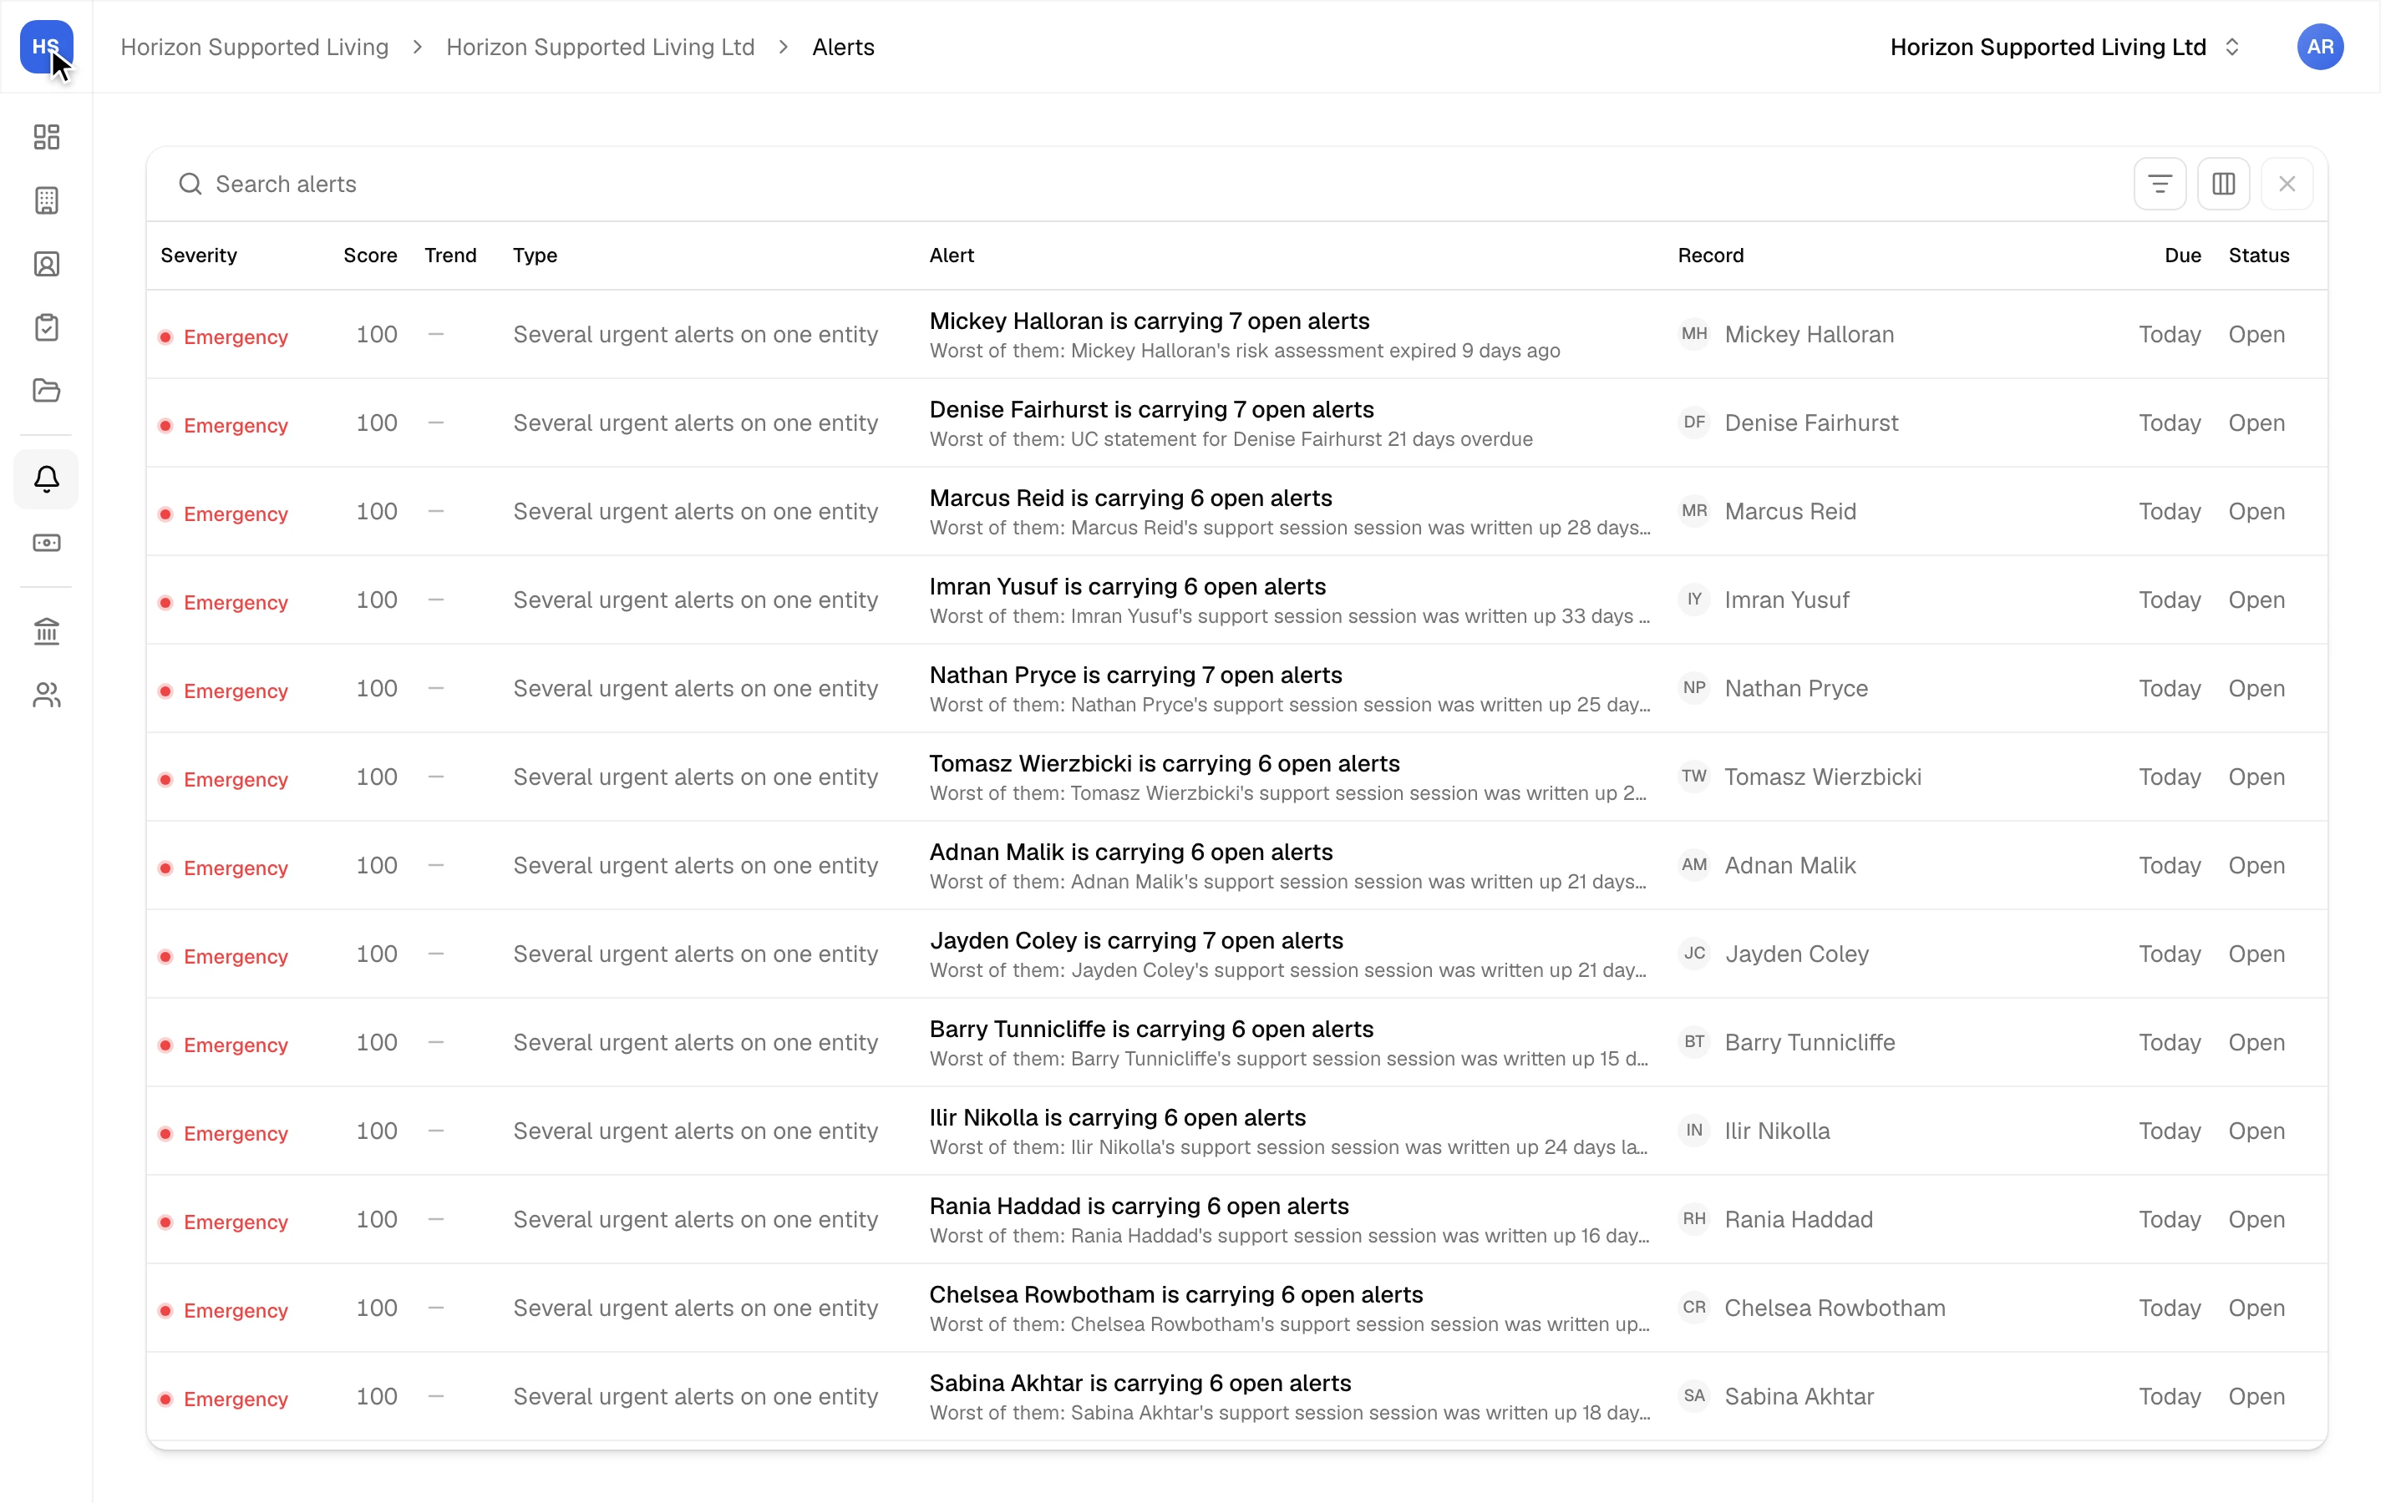Sort by the Status column header
Screen dimensions: 2406x1503
(2259, 256)
